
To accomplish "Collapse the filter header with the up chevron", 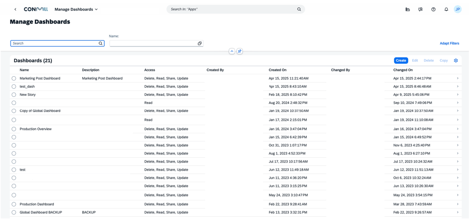I will (x=232, y=51).
